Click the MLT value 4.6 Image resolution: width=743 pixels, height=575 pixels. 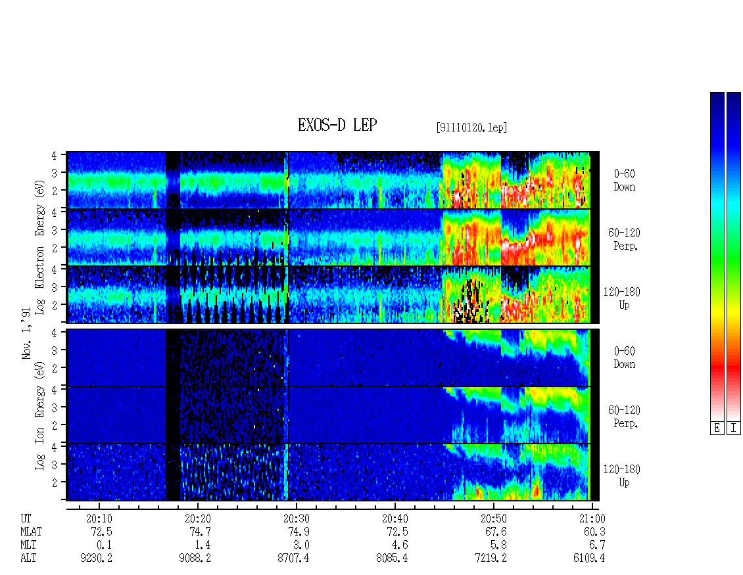tap(400, 545)
